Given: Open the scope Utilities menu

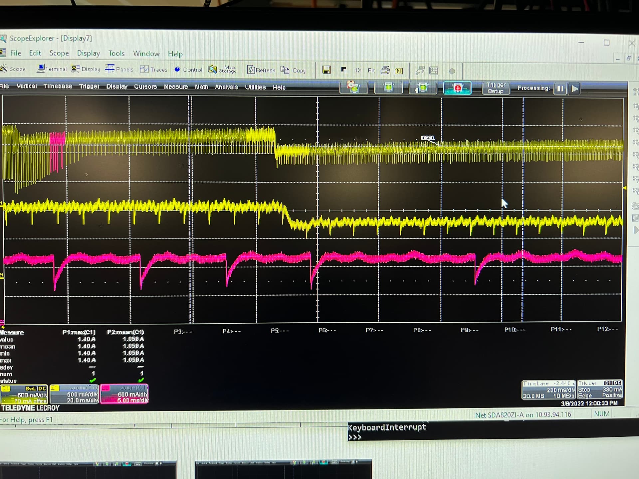Looking at the screenshot, I should click(x=255, y=87).
